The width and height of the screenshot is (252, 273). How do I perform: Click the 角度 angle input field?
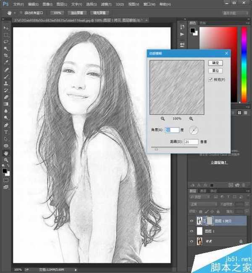(173, 130)
